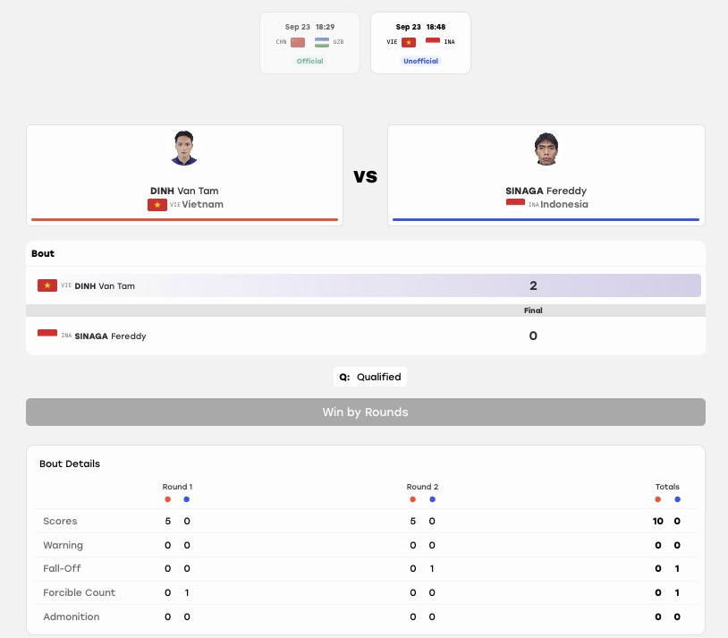This screenshot has height=638, width=728.
Task: Select DINH Van Tam row in Bout table
Action: pyautogui.click(x=366, y=285)
